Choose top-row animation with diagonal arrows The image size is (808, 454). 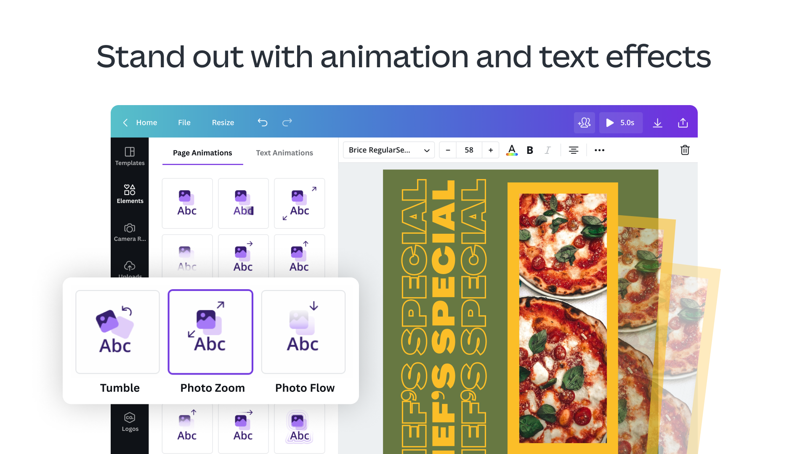[x=299, y=203]
